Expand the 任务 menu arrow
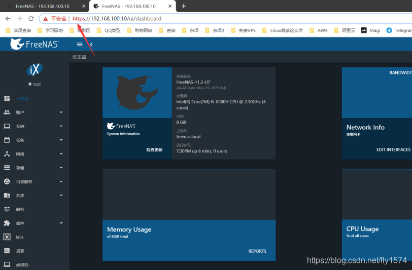 pos(61,140)
